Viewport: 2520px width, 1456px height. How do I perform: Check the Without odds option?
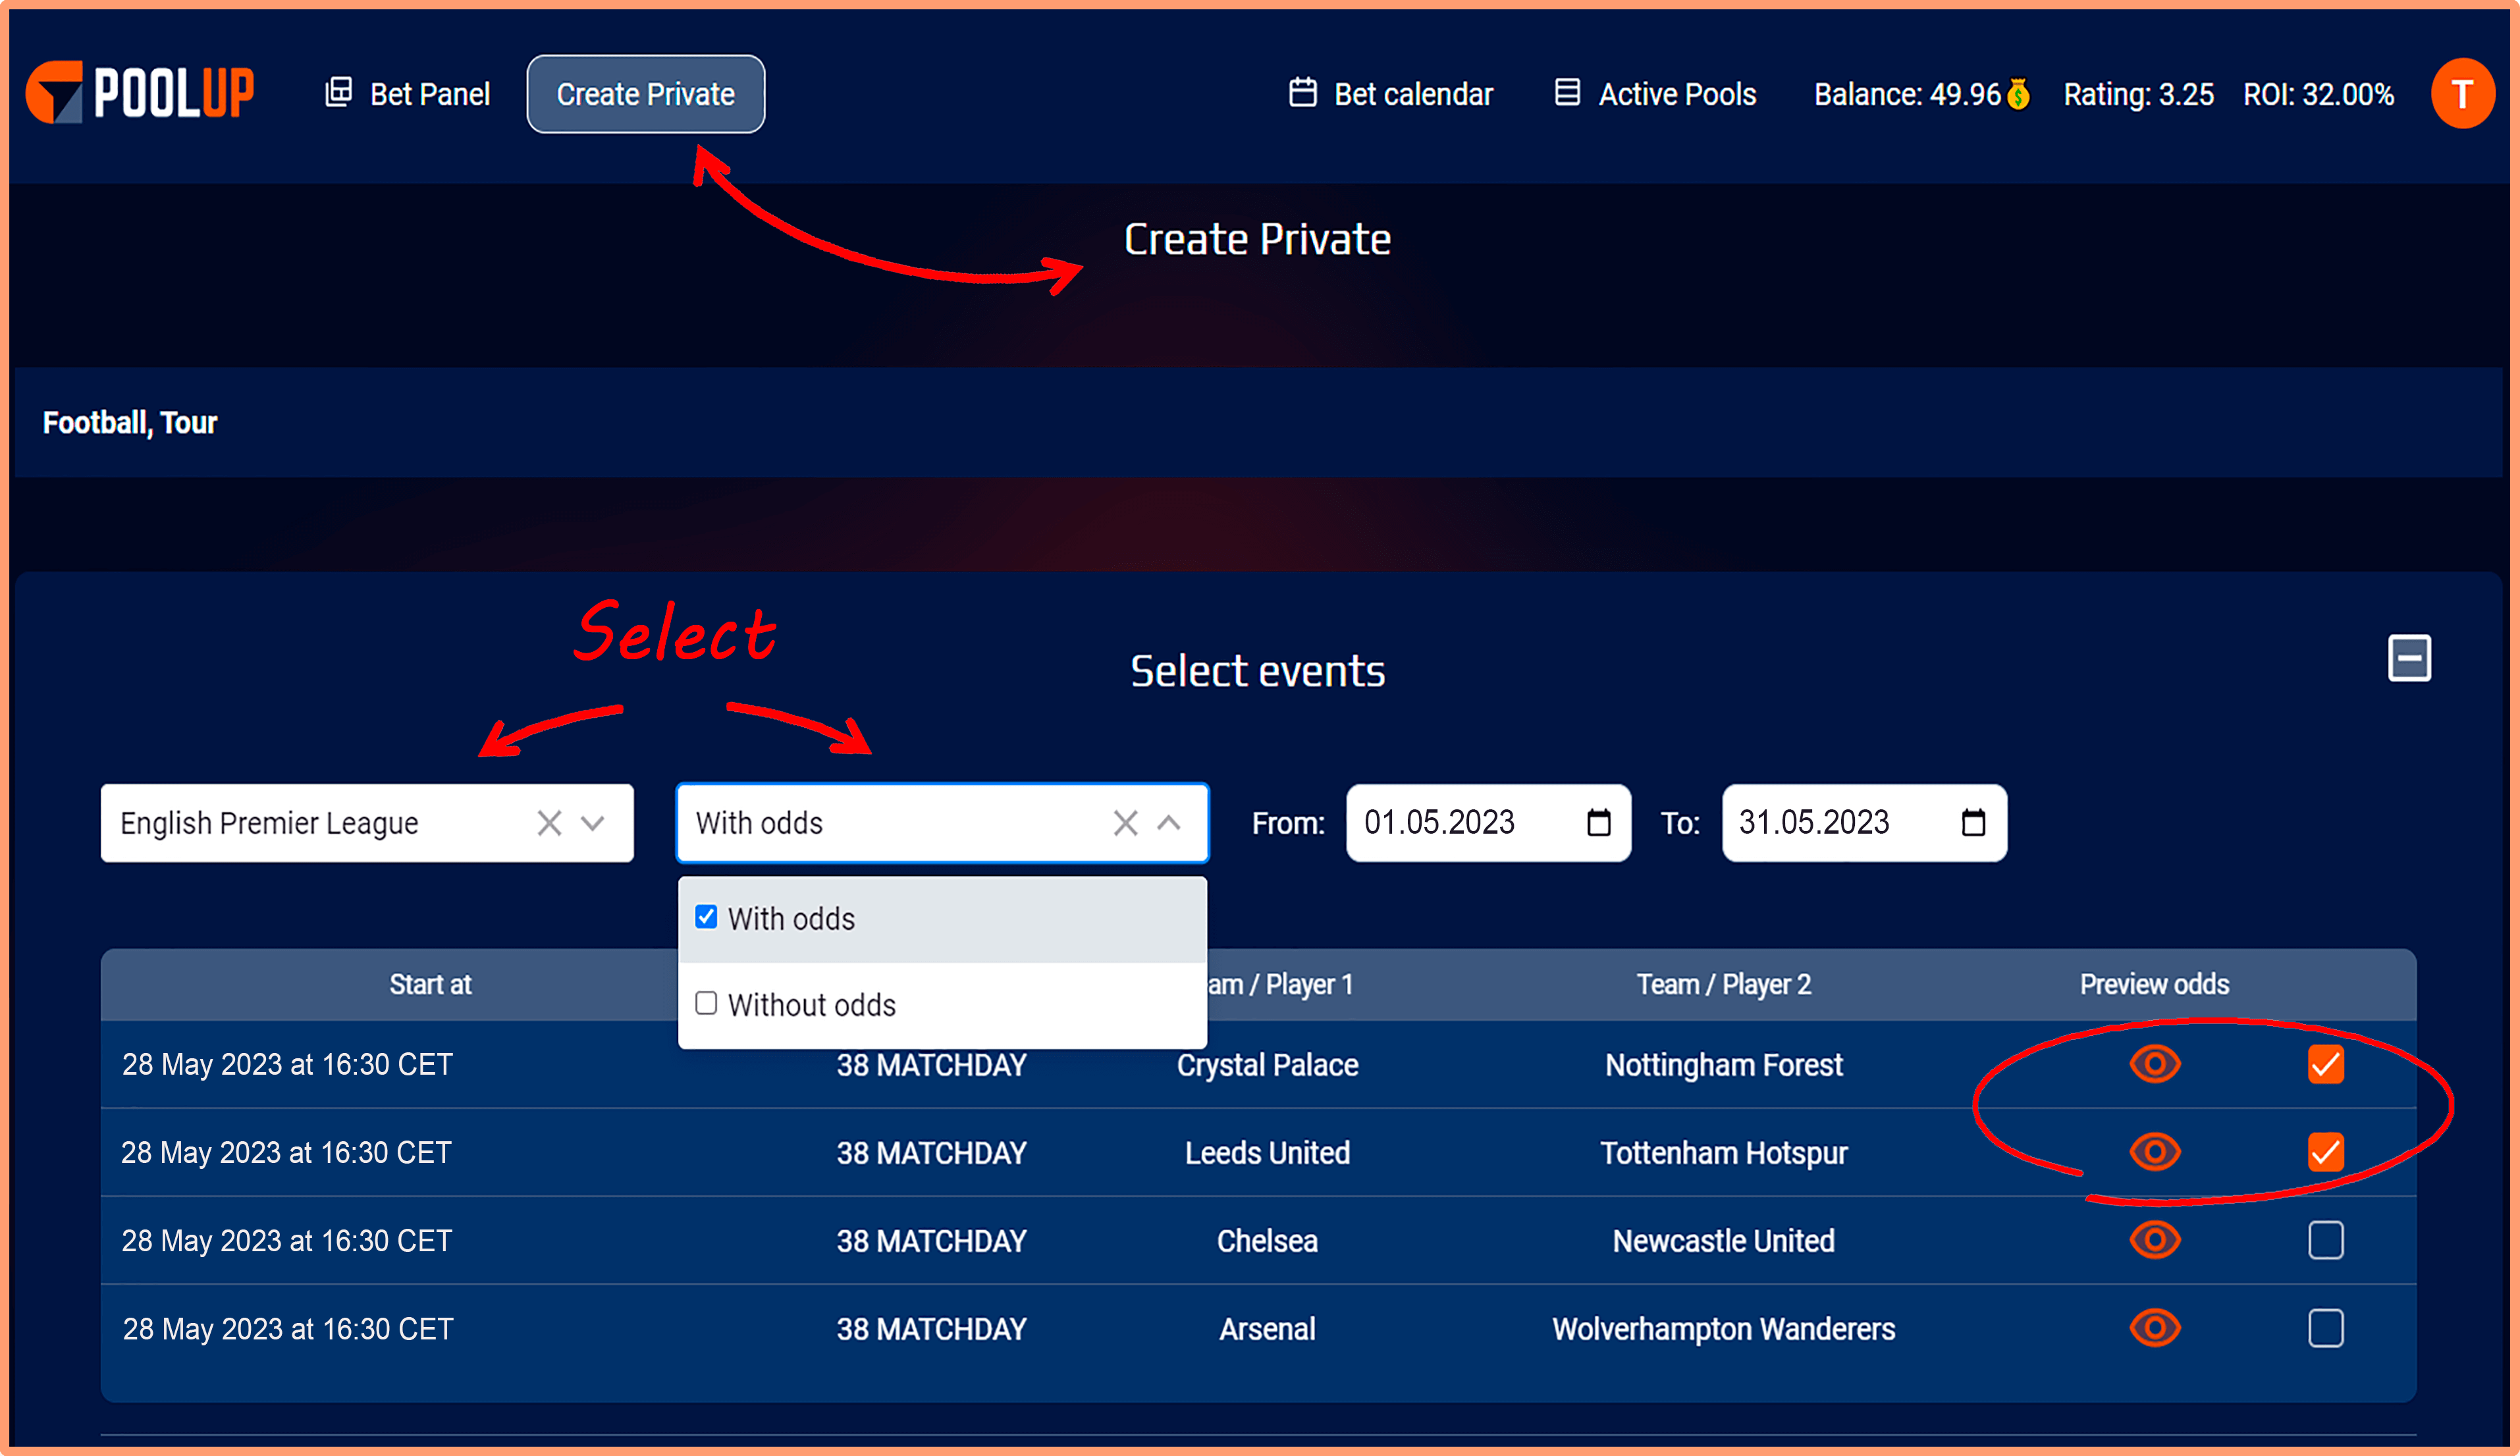click(707, 1003)
